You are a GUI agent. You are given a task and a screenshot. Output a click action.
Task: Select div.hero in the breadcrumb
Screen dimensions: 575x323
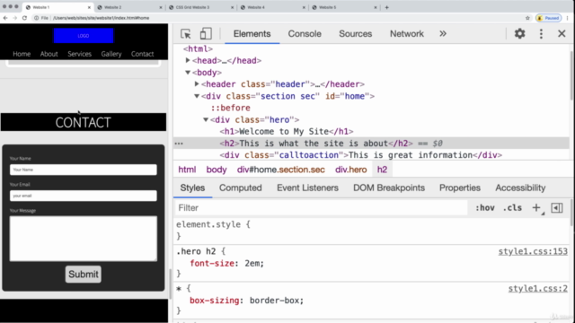351,170
